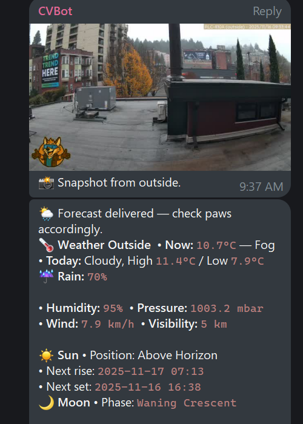Click the 9:37 AM message timestamp
This screenshot has width=303, height=424.
(x=261, y=187)
